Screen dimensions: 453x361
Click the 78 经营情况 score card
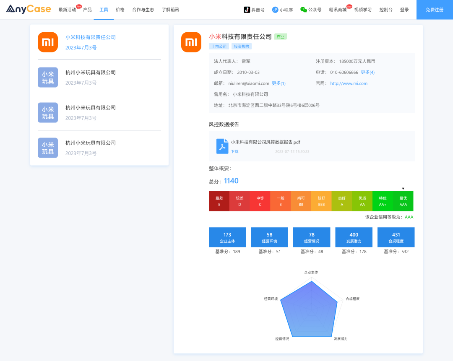coord(312,237)
